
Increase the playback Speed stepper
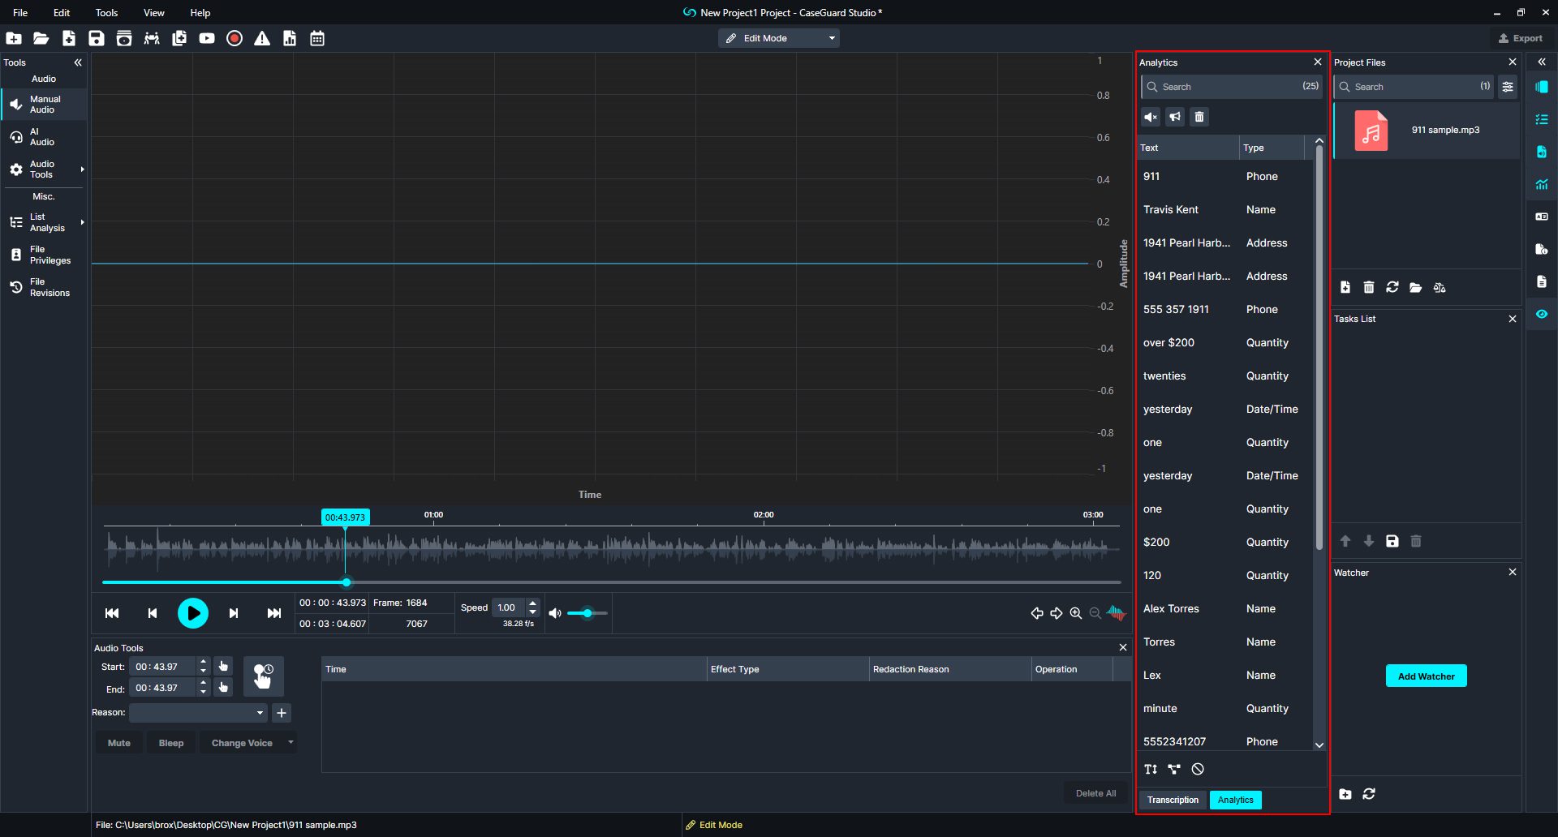click(533, 603)
